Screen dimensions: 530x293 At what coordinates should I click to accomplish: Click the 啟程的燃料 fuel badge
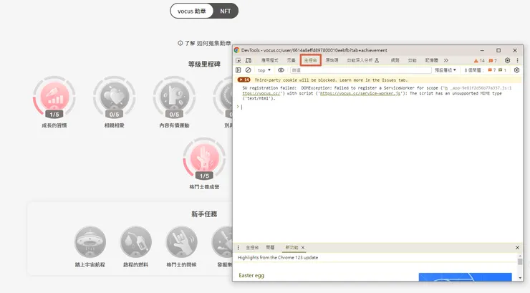pyautogui.click(x=135, y=242)
